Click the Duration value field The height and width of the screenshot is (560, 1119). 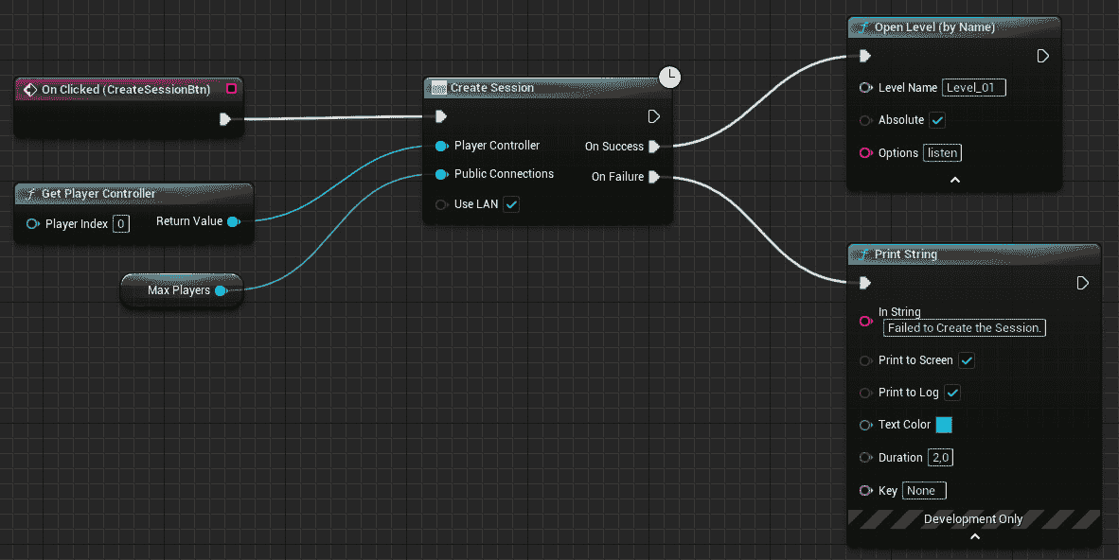click(940, 458)
